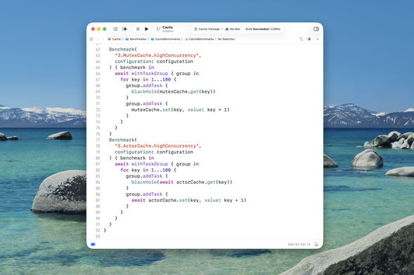Add a new editor pane
Image resolution: width=414 pixels, height=275 pixels.
pos(318,39)
